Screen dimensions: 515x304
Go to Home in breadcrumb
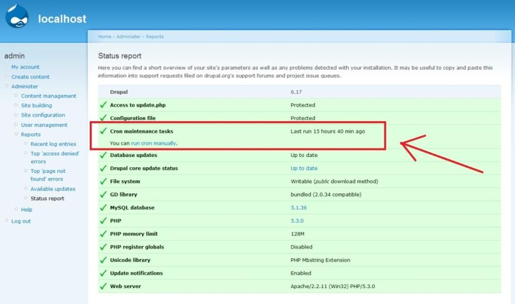coord(104,37)
